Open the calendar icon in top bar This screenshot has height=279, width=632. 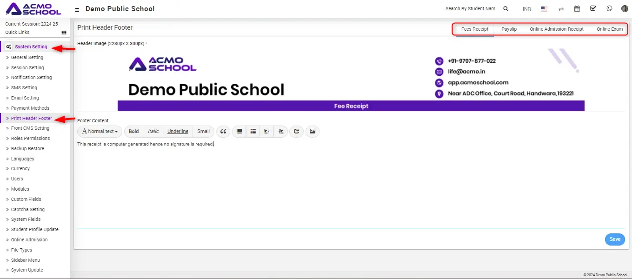[577, 9]
